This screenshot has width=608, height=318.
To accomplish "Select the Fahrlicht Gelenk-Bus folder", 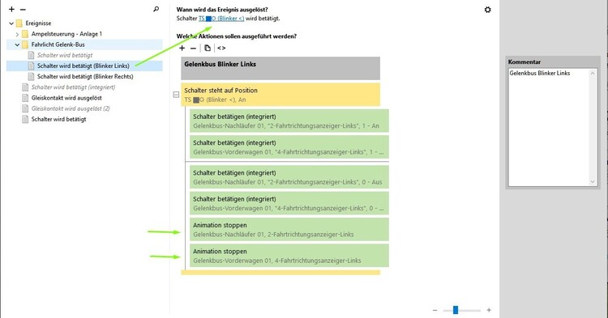I will (x=58, y=45).
